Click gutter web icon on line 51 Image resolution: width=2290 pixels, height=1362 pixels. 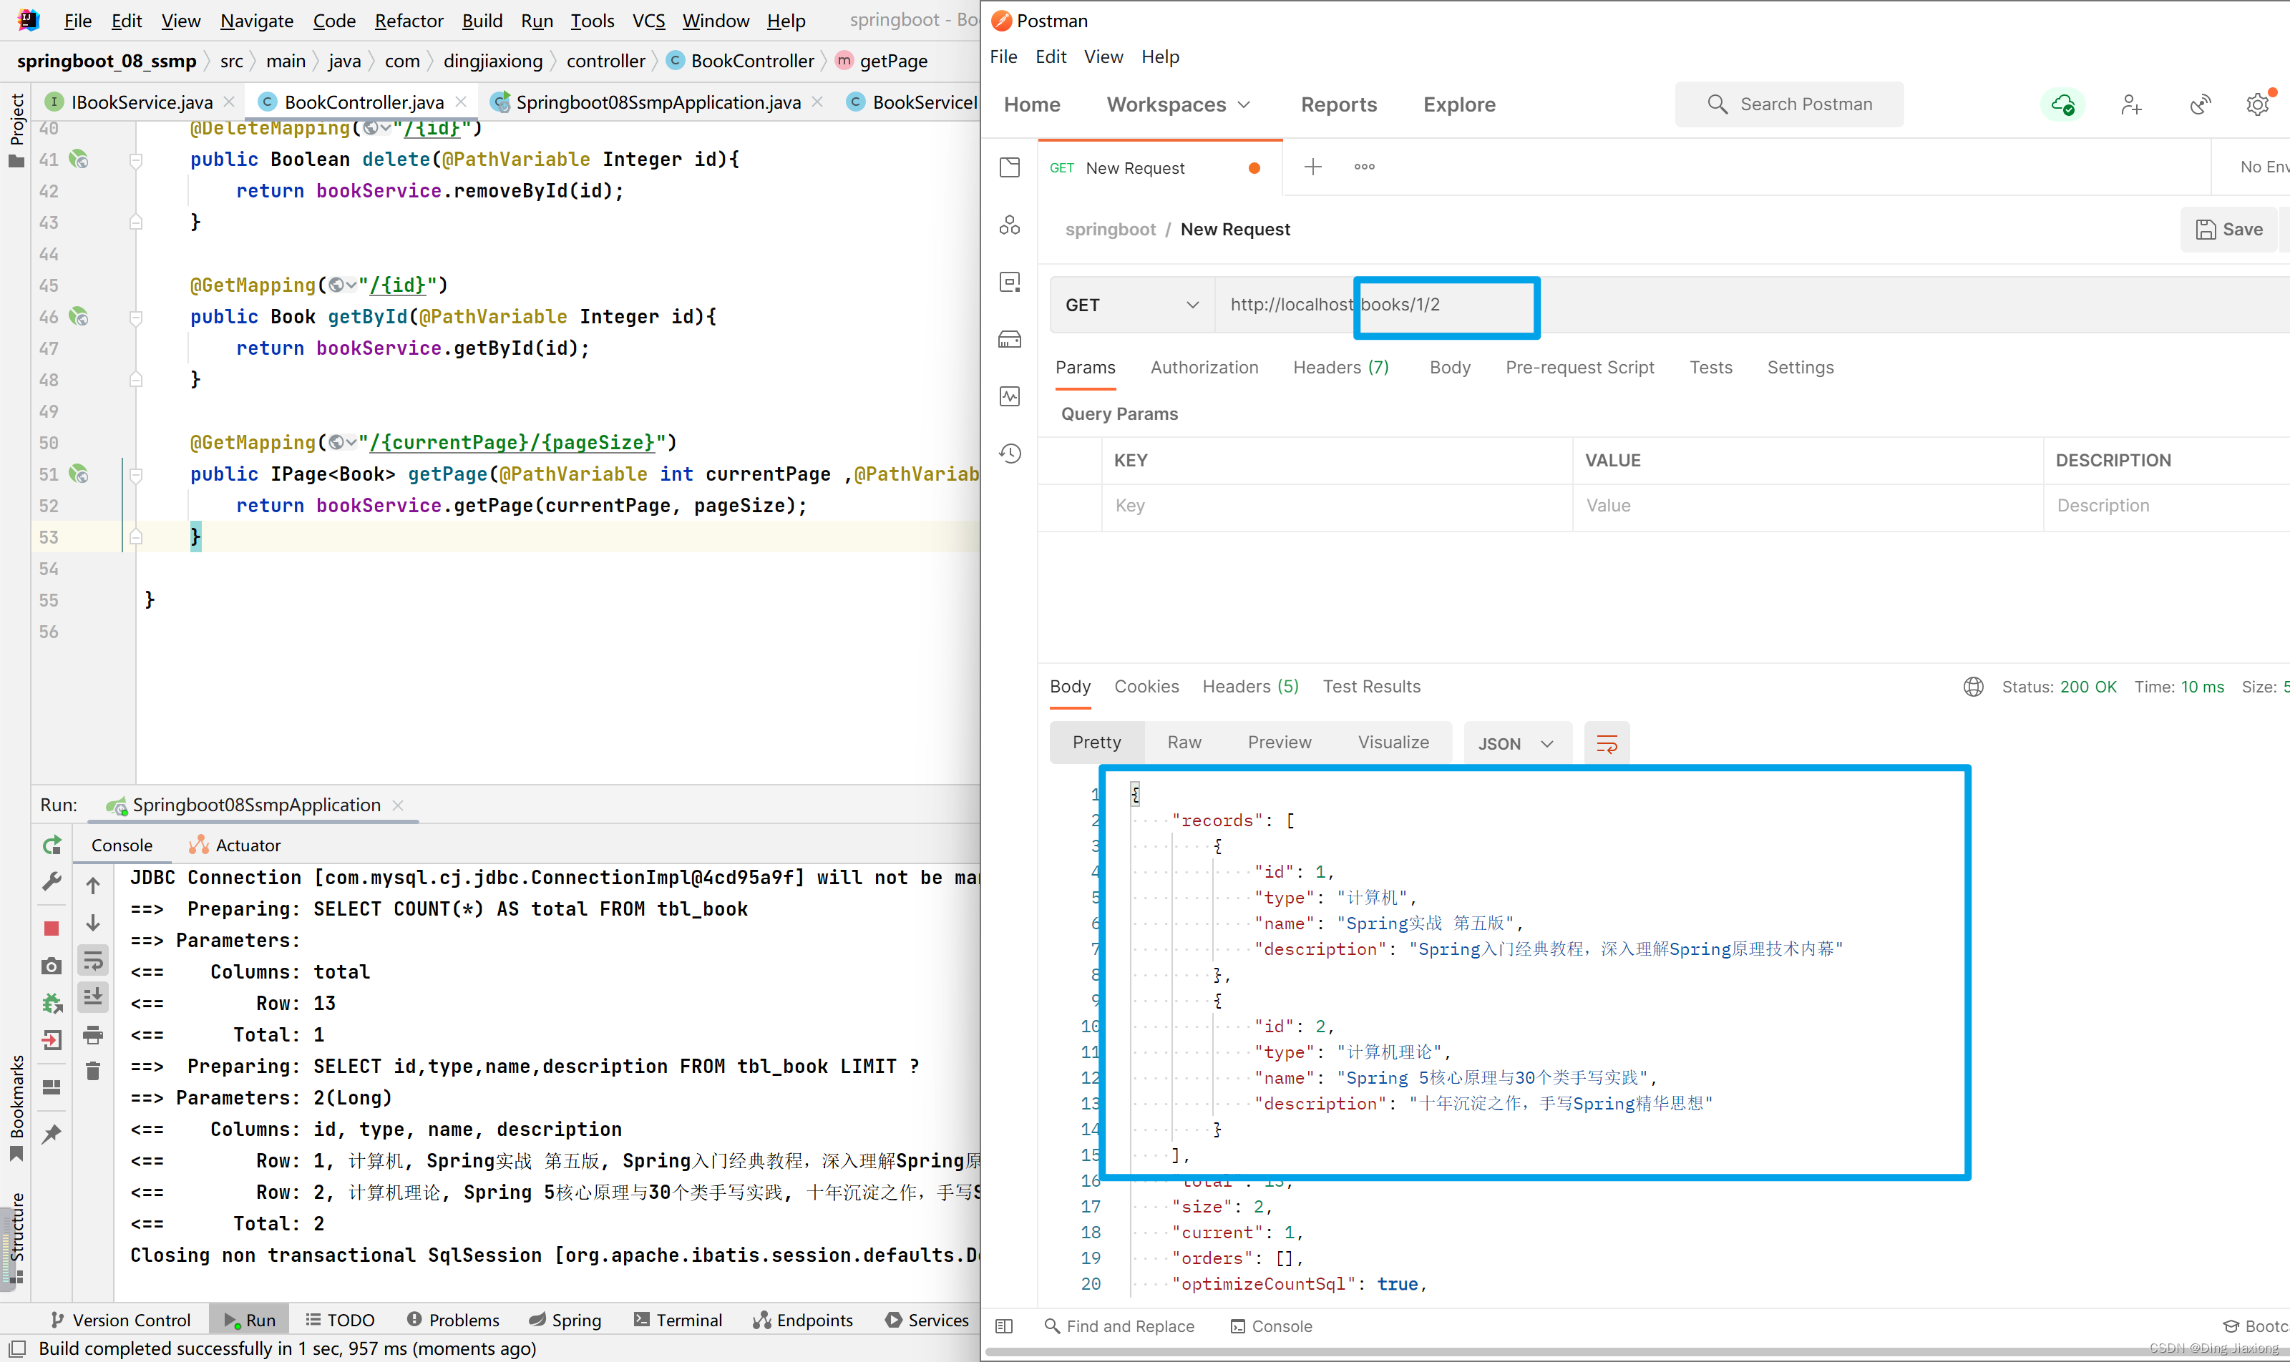pyautogui.click(x=79, y=474)
